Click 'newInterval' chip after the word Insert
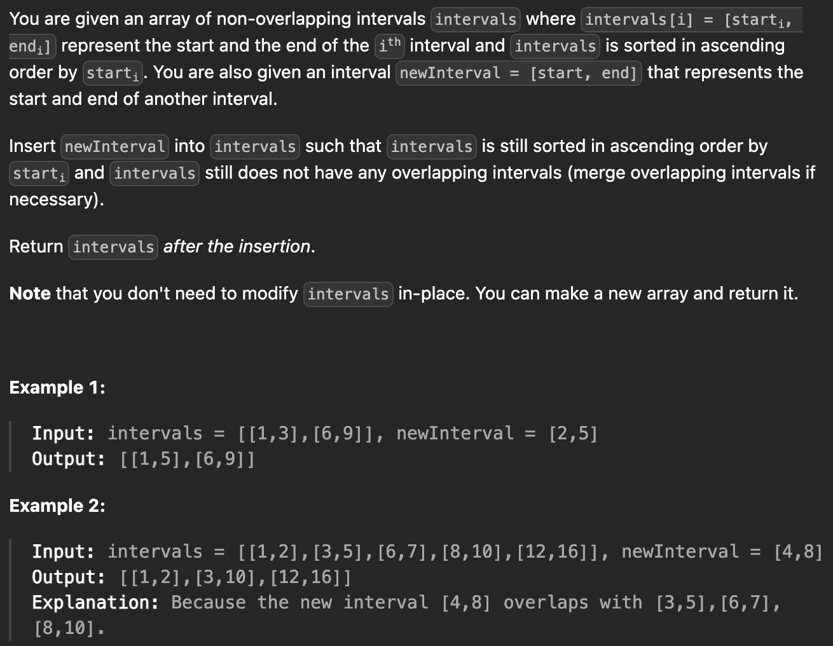Viewport: 833px width, 646px height. tap(114, 147)
